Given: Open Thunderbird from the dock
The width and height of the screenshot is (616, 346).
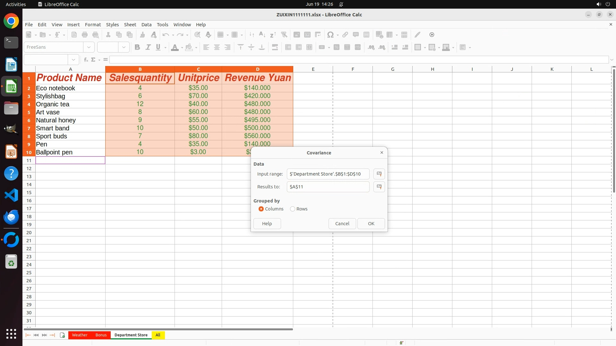Looking at the screenshot, I should pyautogui.click(x=11, y=217).
